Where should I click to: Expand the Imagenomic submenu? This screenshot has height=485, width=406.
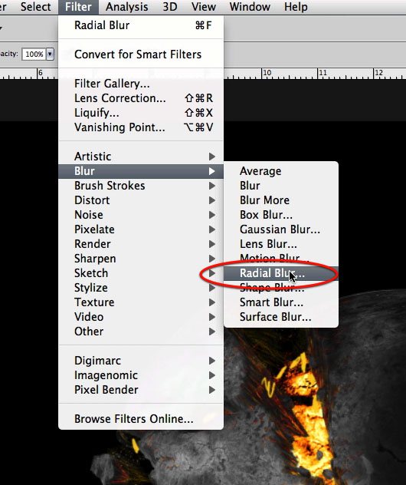(x=141, y=375)
